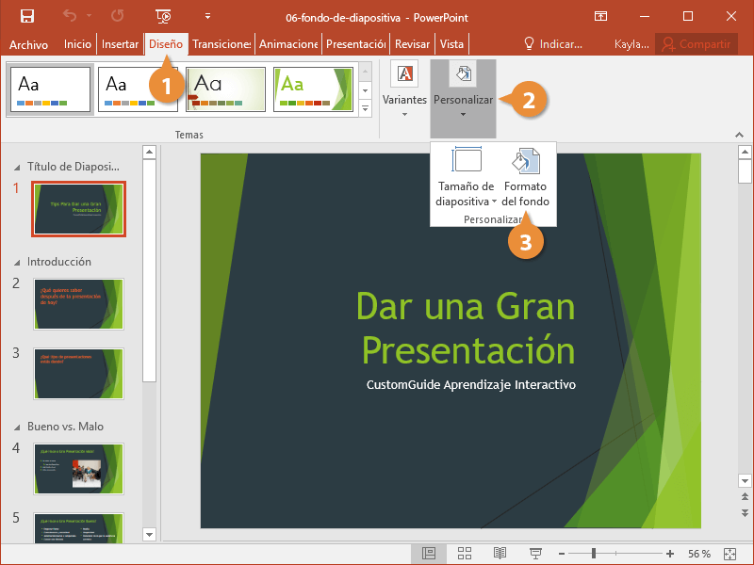Select slide 4 thumbnail

pos(79,468)
